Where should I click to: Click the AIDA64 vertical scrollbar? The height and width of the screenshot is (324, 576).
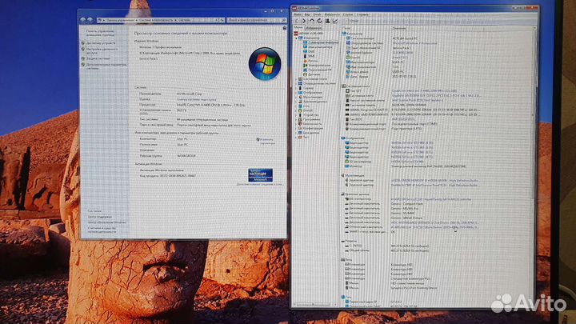pos(534,166)
